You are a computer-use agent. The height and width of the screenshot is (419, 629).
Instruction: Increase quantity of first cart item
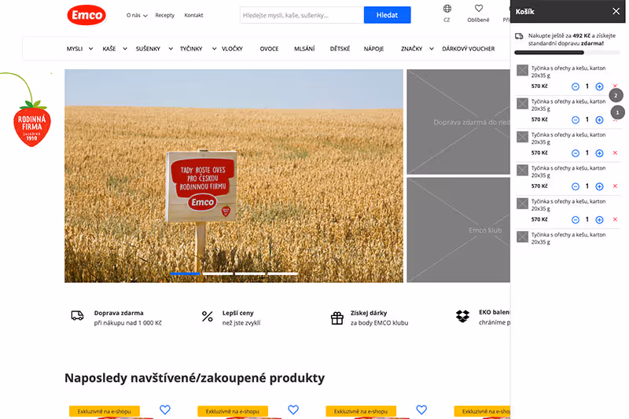(x=599, y=86)
